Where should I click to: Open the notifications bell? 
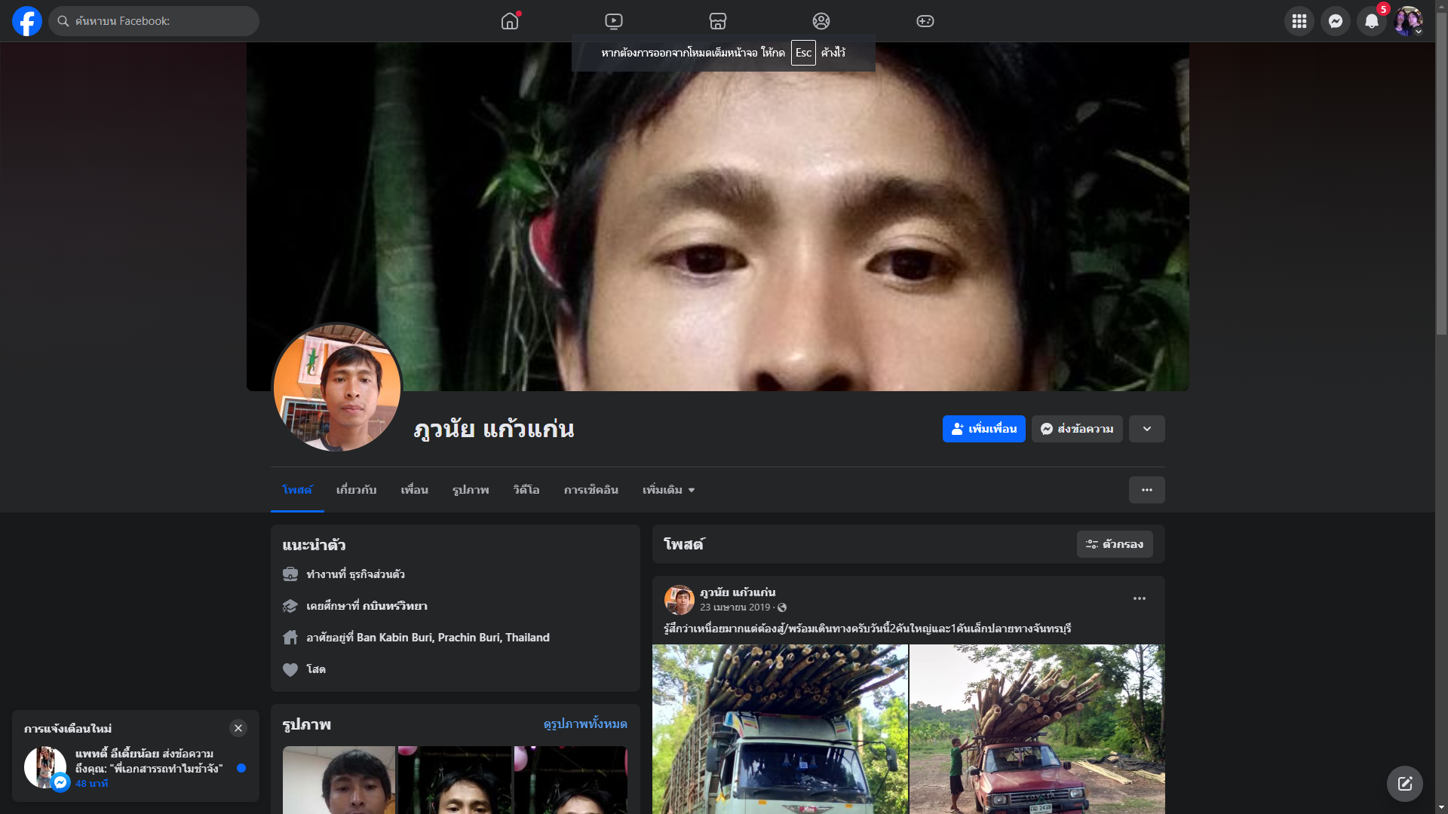[x=1371, y=21]
